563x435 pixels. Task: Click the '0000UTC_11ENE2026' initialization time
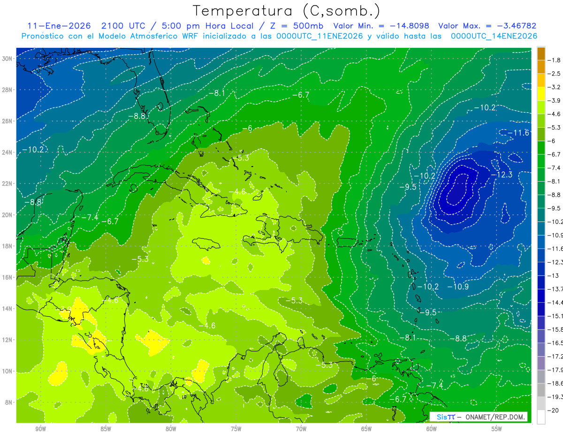pyautogui.click(x=320, y=36)
